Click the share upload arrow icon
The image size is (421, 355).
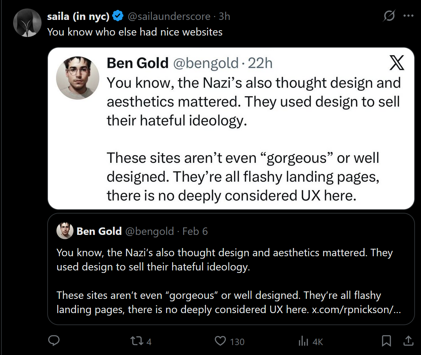click(x=408, y=341)
